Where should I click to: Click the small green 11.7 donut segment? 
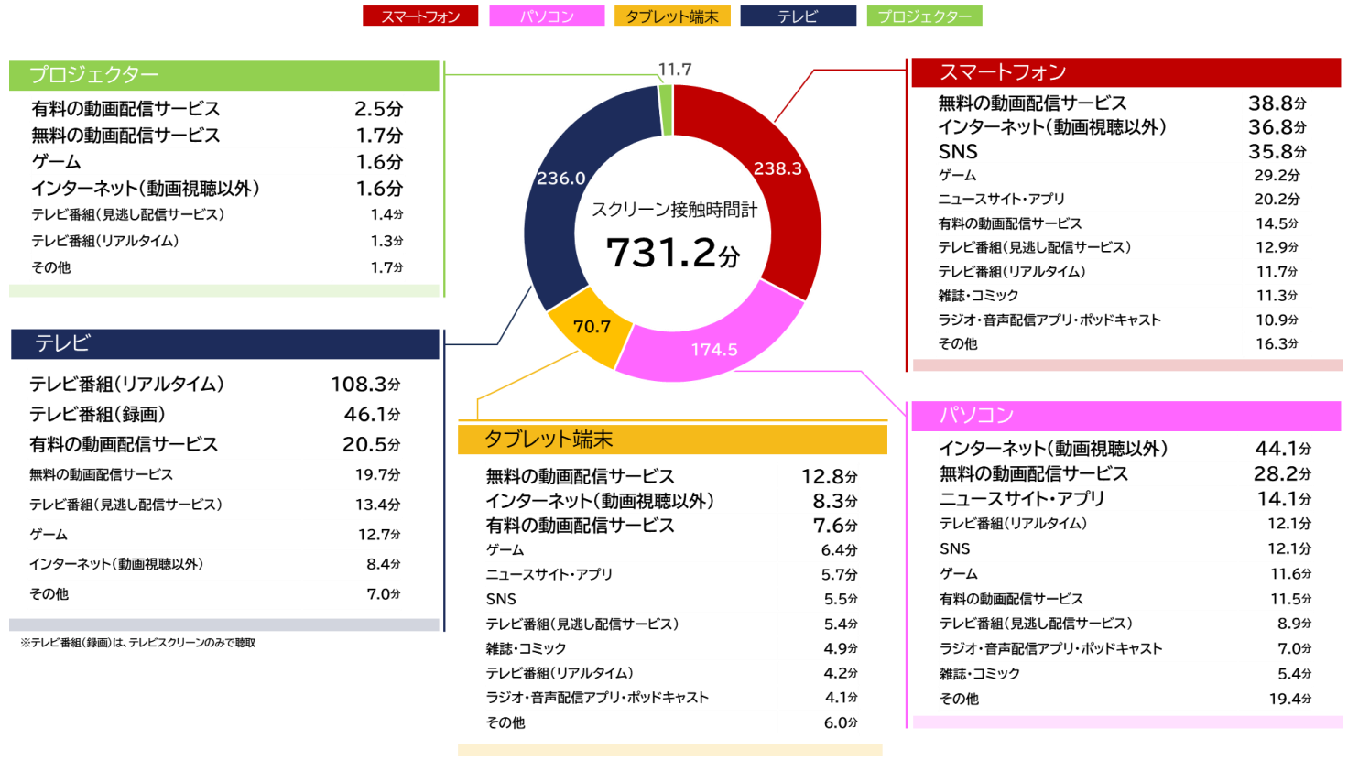(667, 110)
